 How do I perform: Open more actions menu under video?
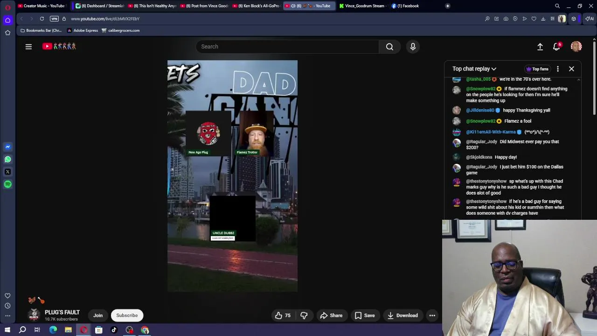pos(432,315)
